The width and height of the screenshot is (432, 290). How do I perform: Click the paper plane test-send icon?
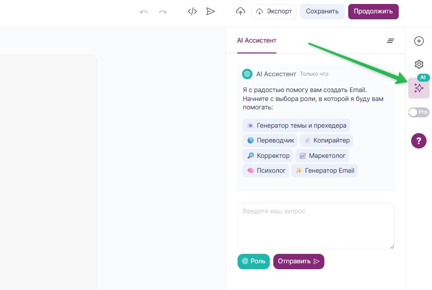point(210,11)
